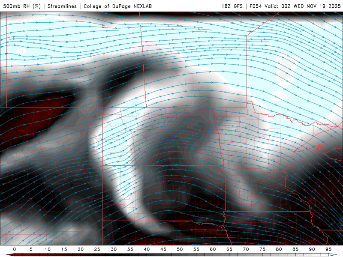Viewport: 343px width, 257px height.
Task: Click "College of DuPage NEXLAB" text
Action: [x=117, y=6]
